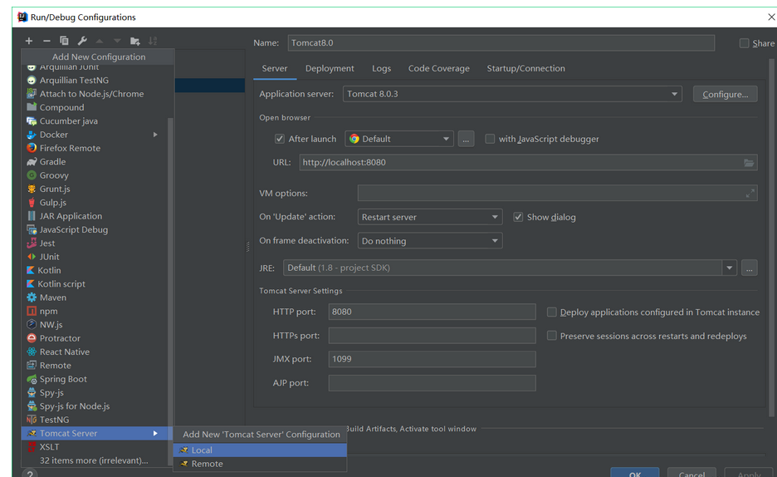Uncheck the After launch checkbox
Image resolution: width=777 pixels, height=477 pixels.
point(280,139)
